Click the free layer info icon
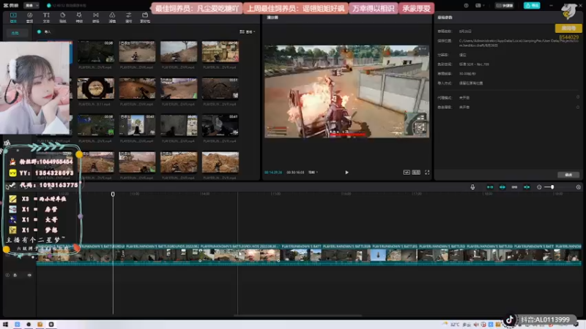Screen dimensions: 586x329 [x=578, y=107]
